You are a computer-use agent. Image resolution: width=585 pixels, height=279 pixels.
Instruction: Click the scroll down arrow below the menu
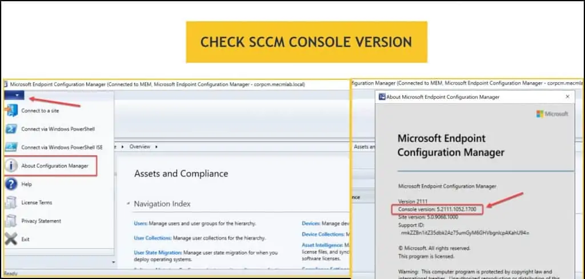114,262
